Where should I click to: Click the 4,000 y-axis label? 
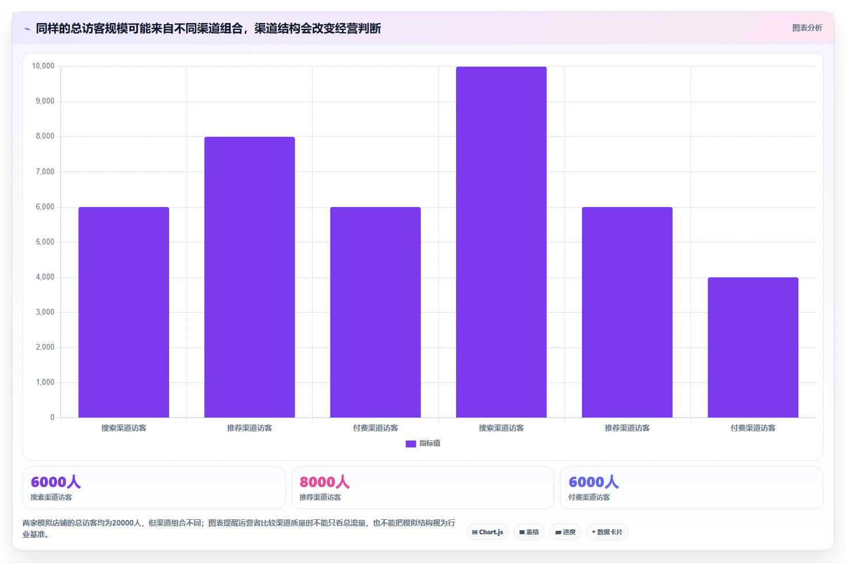coord(45,277)
